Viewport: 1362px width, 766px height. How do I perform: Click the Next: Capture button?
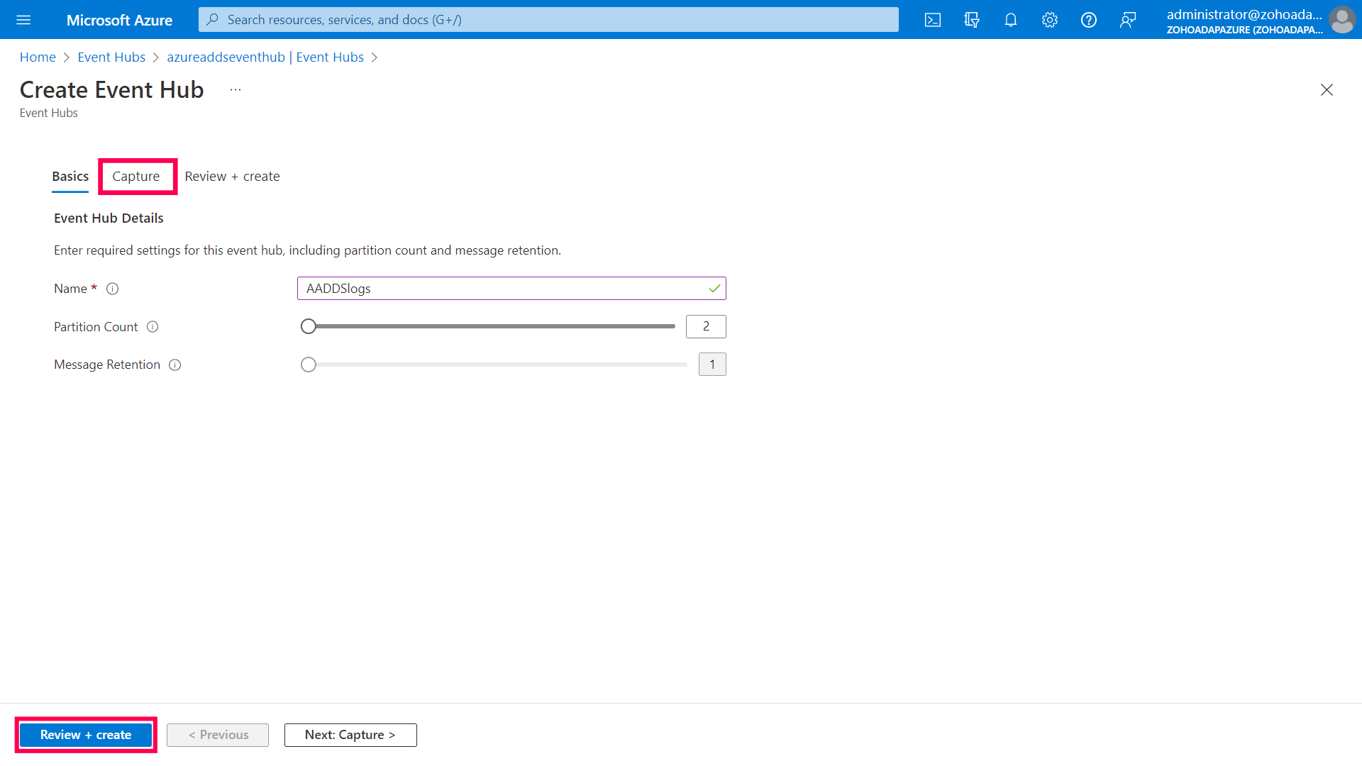click(350, 735)
